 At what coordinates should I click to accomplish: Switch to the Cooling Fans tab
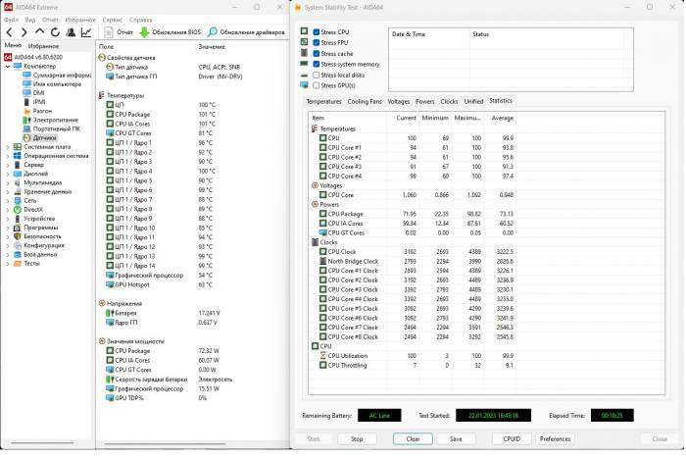click(365, 102)
